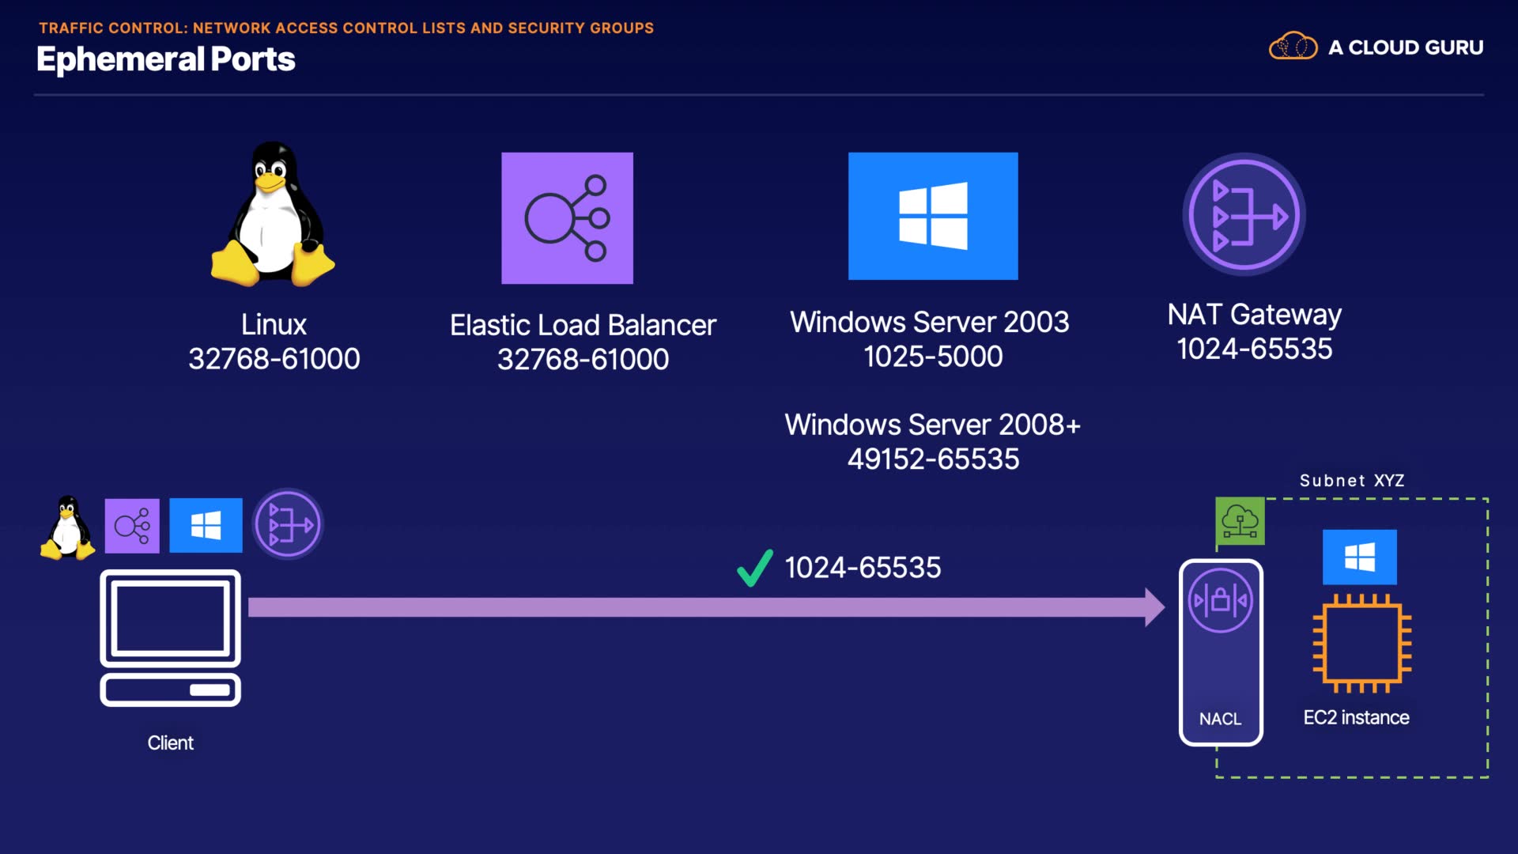The height and width of the screenshot is (854, 1518).
Task: Click the Windows Server 2008+ port range text
Action: 933,459
